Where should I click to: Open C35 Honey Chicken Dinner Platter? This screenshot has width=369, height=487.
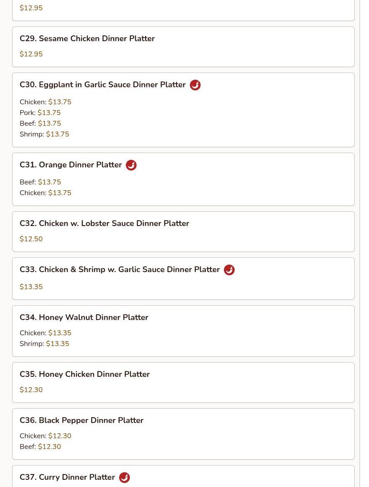point(183,383)
